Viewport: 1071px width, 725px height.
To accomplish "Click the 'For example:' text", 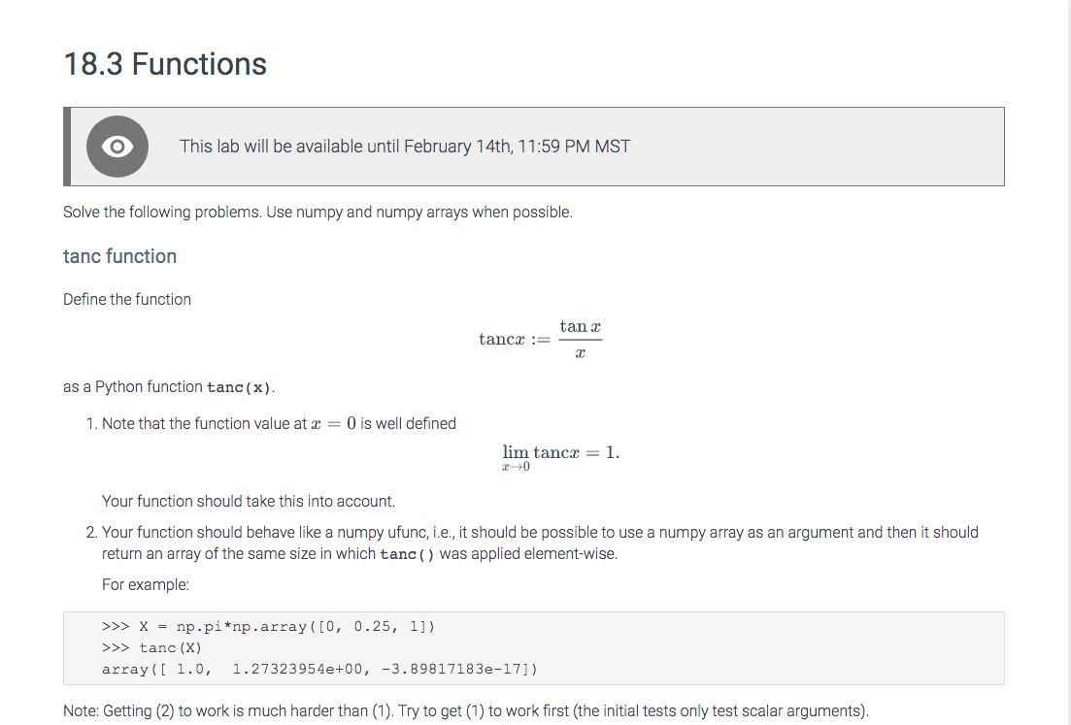I will [146, 584].
